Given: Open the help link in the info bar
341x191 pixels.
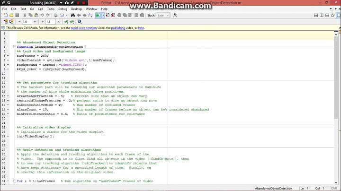Looking at the screenshot, I should pyautogui.click(x=141, y=28).
